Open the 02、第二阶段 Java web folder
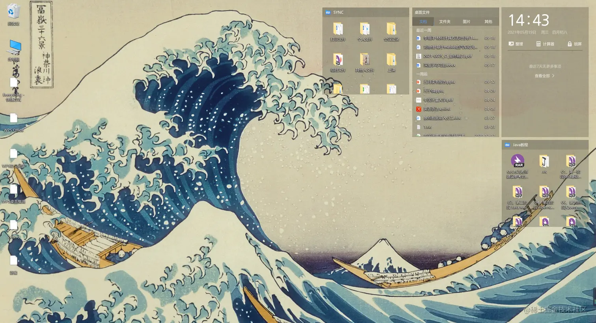This screenshot has width=596, height=323. click(x=518, y=197)
